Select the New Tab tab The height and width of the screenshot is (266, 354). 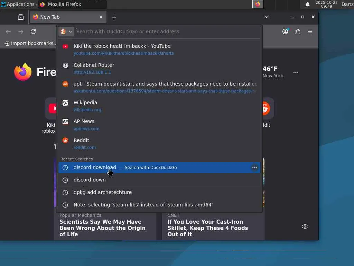coord(68,17)
